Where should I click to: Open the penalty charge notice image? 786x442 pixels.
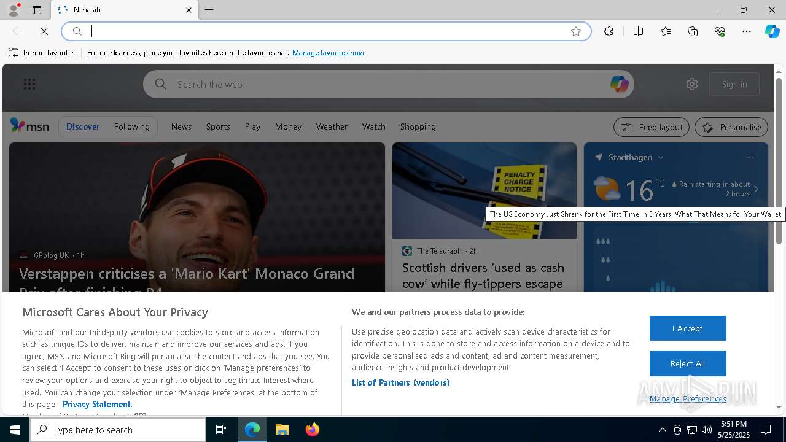pyautogui.click(x=484, y=190)
